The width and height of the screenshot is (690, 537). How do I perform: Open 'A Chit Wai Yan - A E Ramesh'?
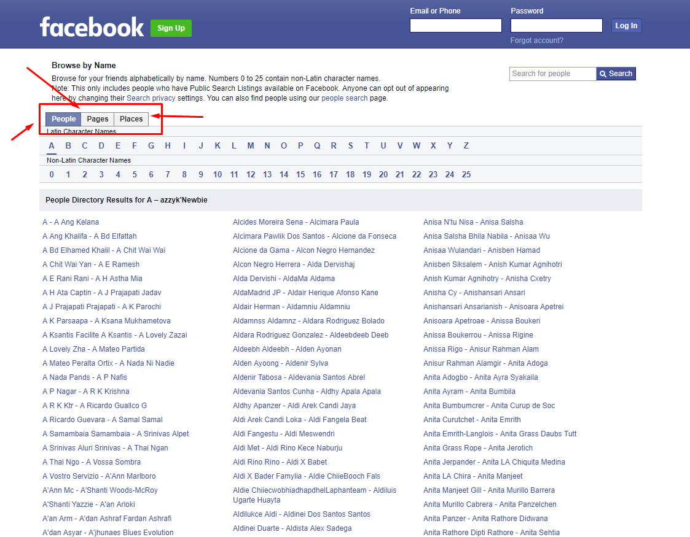pyautogui.click(x=91, y=265)
